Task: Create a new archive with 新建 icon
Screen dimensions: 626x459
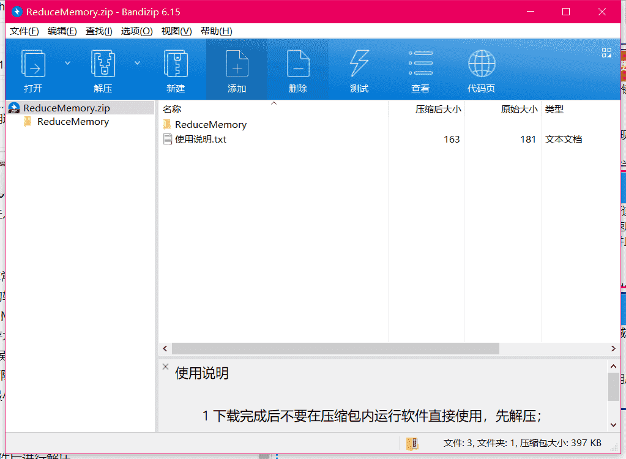Action: click(x=176, y=64)
